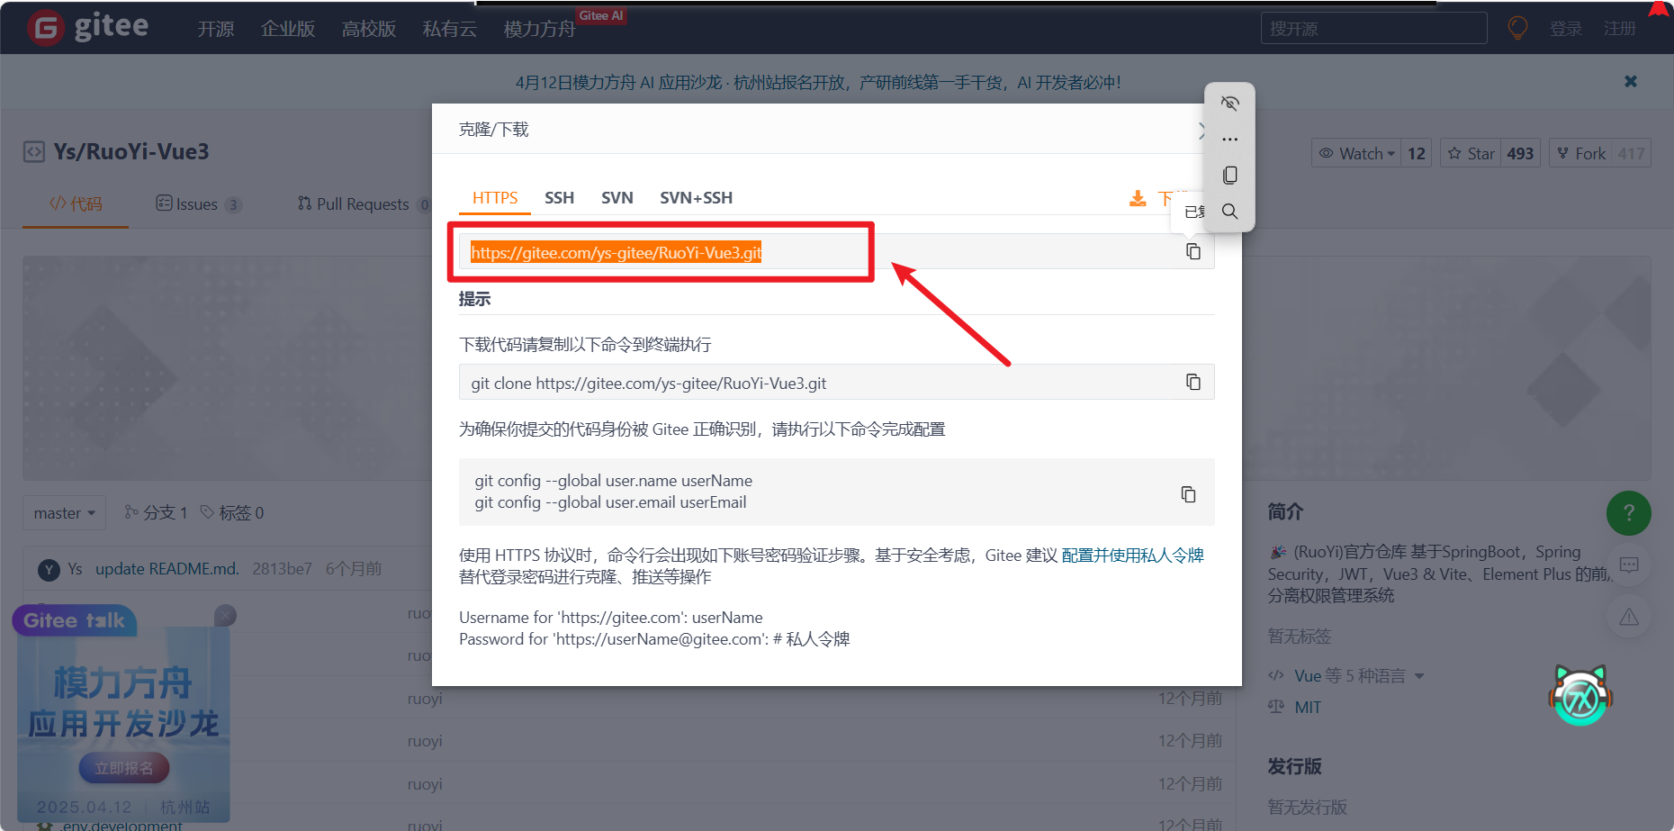Image resolution: width=1674 pixels, height=831 pixels.
Task: Open the three-dots more option in floating toolbar
Action: [1230, 140]
